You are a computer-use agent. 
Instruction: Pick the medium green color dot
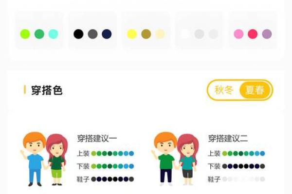[39, 34]
